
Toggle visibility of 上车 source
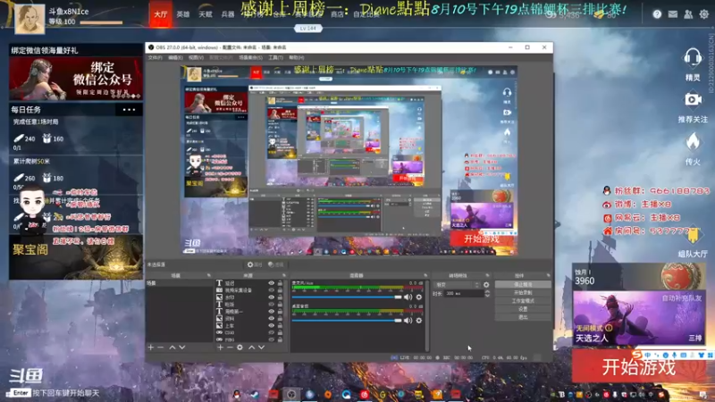[272, 325]
